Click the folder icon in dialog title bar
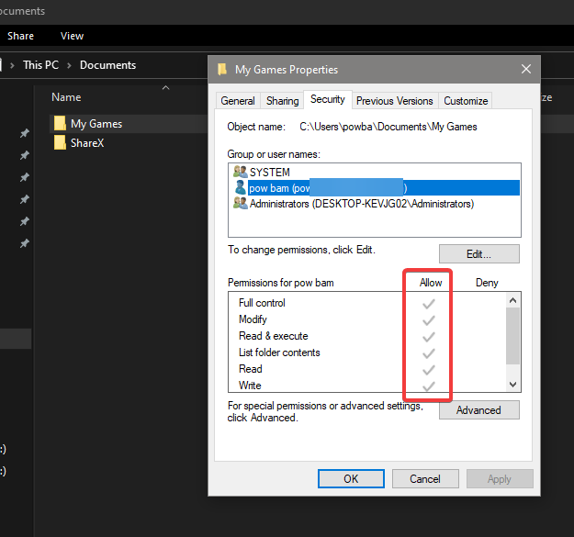The height and width of the screenshot is (537, 574). pyautogui.click(x=221, y=69)
